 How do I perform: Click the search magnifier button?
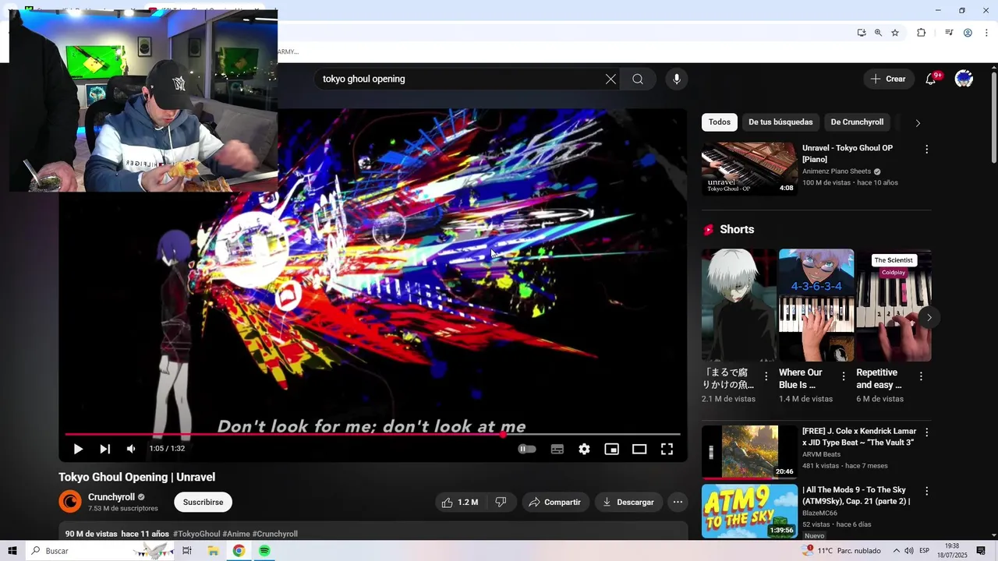[x=638, y=79]
